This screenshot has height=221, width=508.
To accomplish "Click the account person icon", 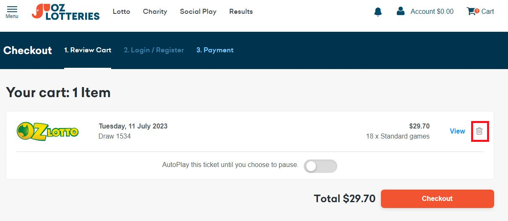I will click(x=400, y=11).
